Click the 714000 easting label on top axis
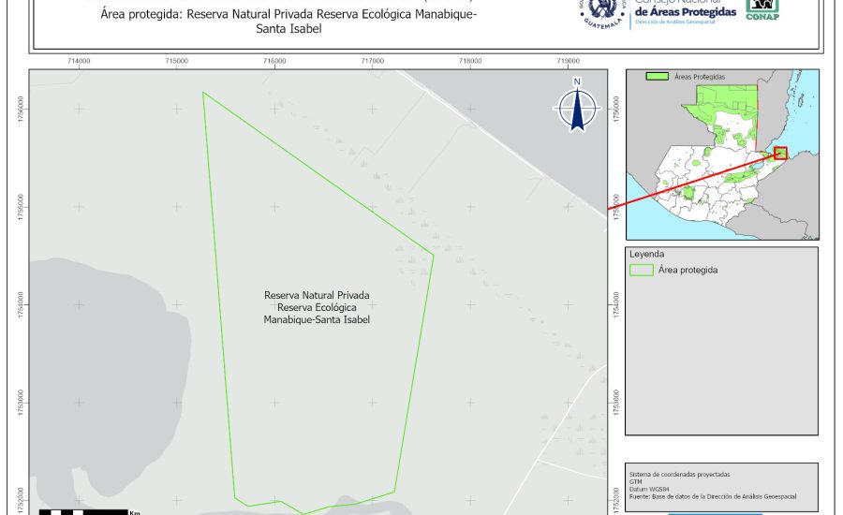This screenshot has width=843, height=515. pos(79,61)
